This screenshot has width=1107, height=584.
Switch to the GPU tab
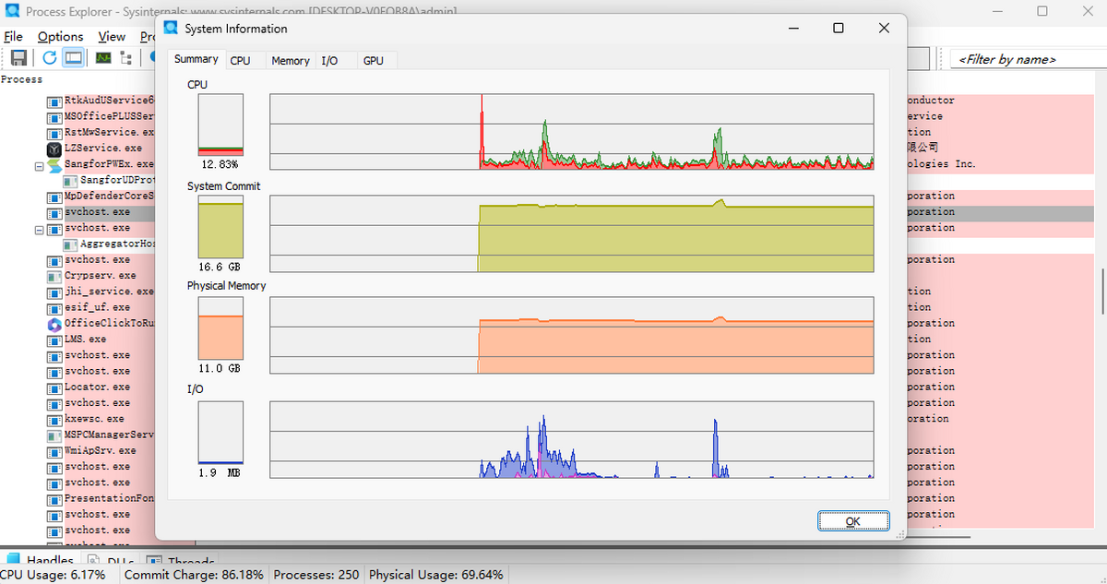pos(374,61)
